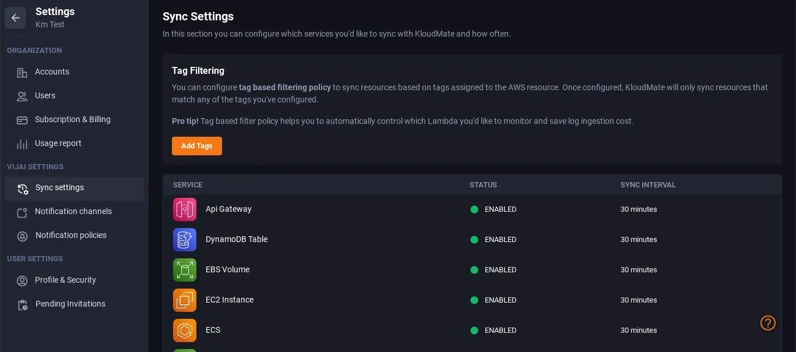Image resolution: width=796 pixels, height=352 pixels.
Task: Go to Profile & Security
Action: (74, 280)
